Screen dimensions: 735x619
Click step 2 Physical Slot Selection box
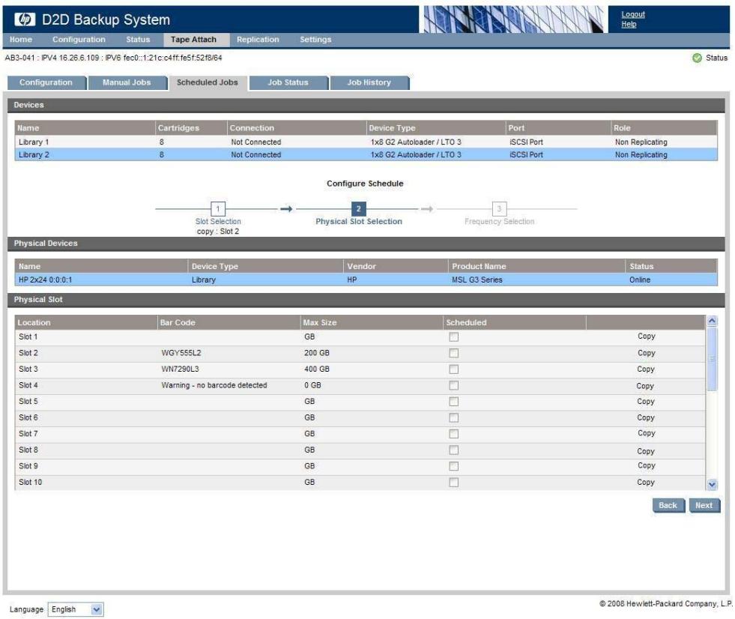[x=359, y=208]
